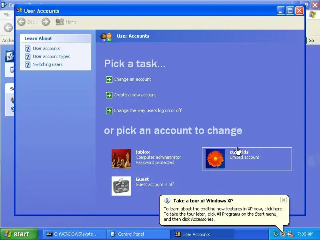The height and width of the screenshot is (240, 320).
Task: Click the User Accounts title bar icon
Action: tap(19, 10)
